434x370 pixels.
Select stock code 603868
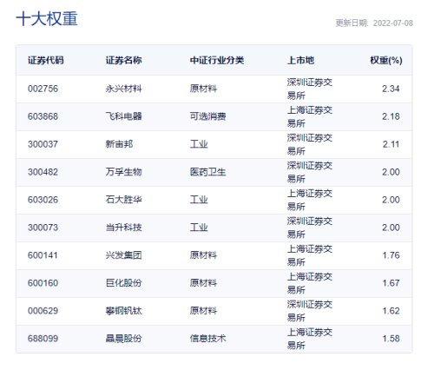coord(43,116)
